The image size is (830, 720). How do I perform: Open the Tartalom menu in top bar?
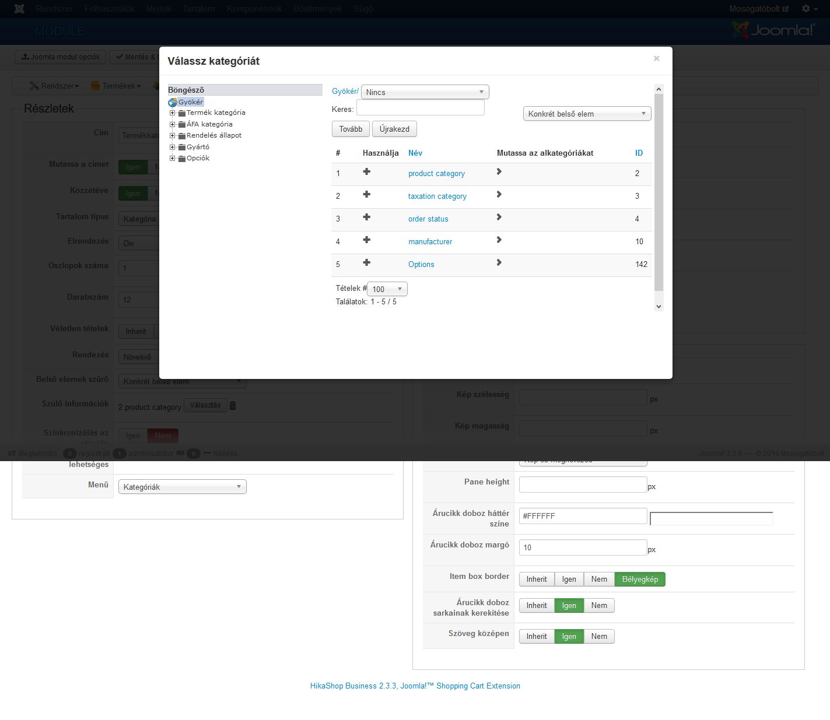[199, 9]
